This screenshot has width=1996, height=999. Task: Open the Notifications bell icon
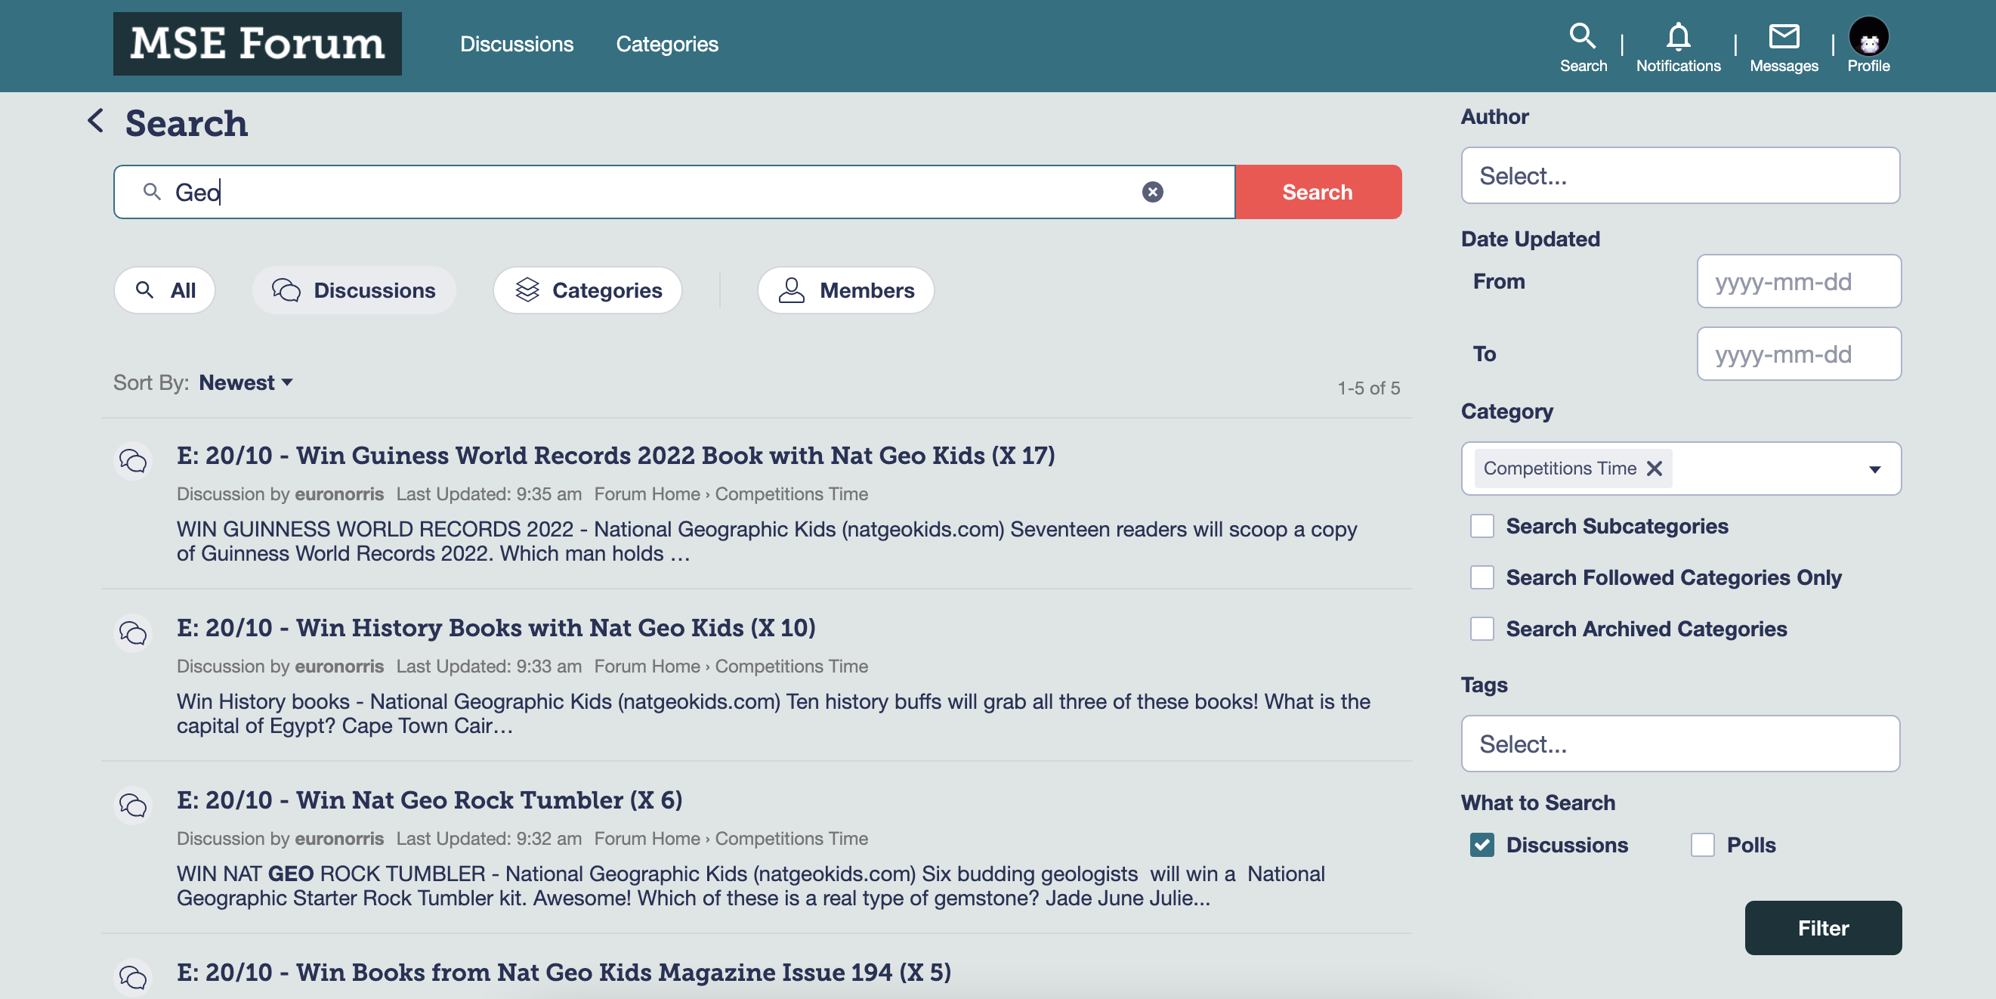pos(1677,47)
